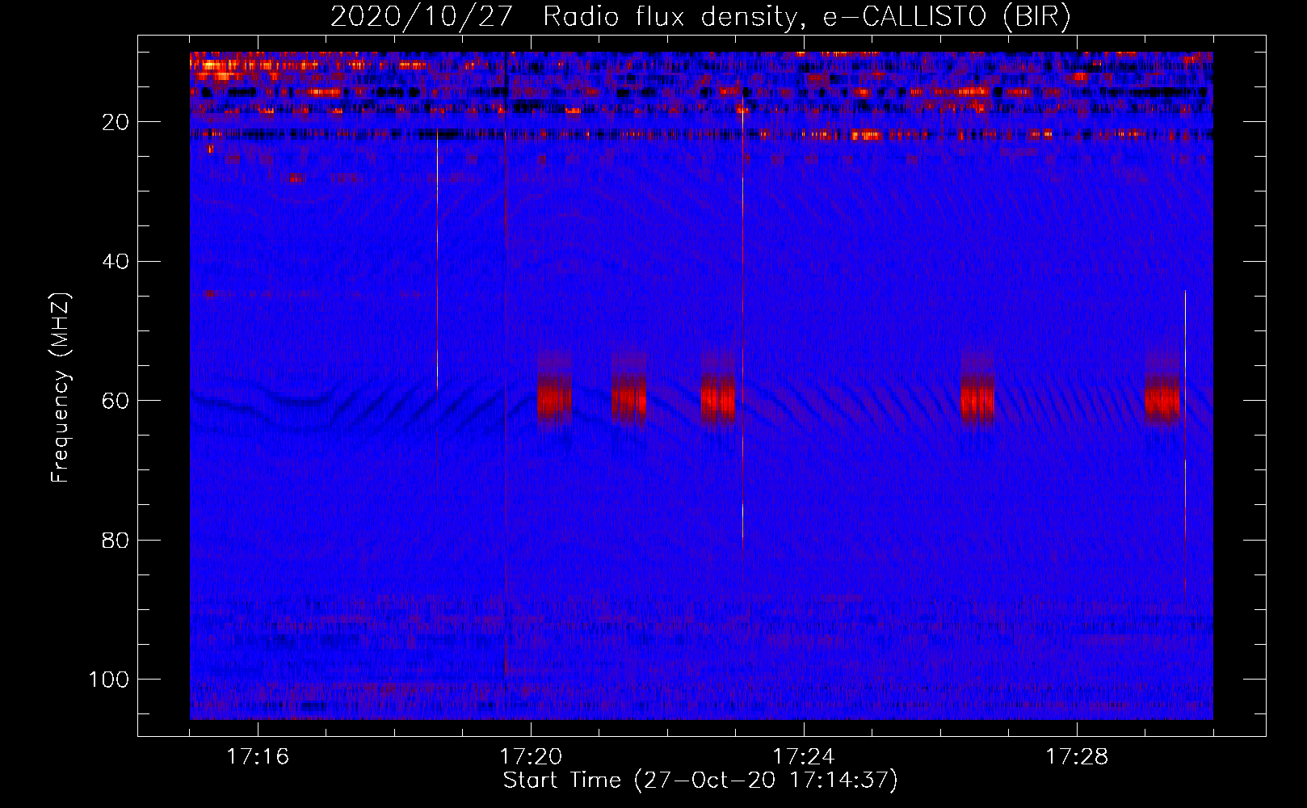1307x808 pixels.
Task: Click the '20' frequency tick label
Action: [x=116, y=122]
